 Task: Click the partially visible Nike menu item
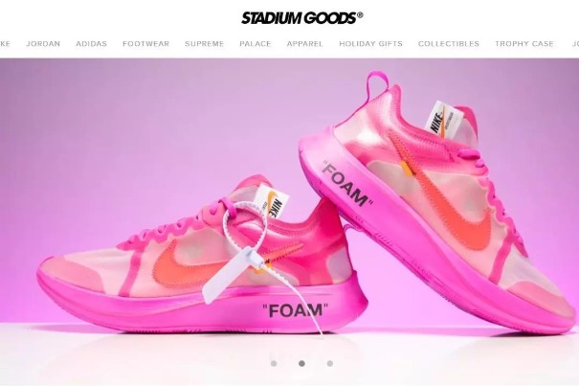tap(5, 44)
